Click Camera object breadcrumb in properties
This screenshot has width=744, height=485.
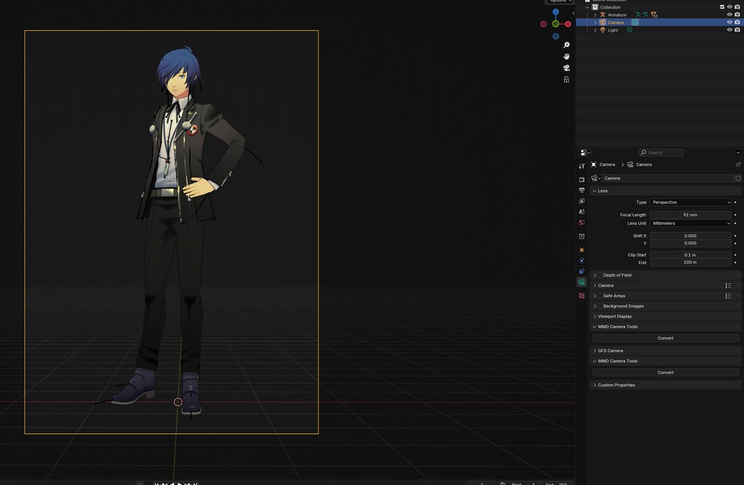coord(603,165)
